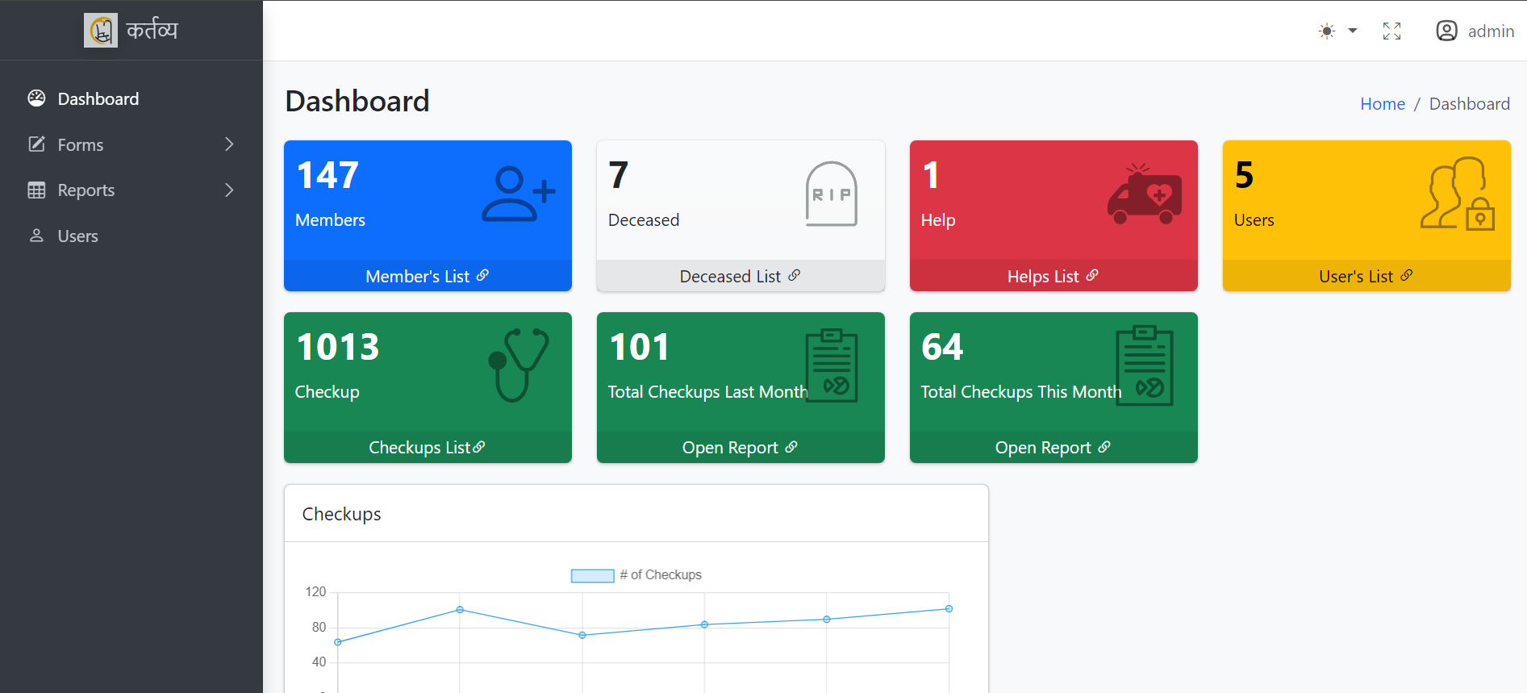
Task: Click the ambulance icon on Help card
Action: [1144, 194]
